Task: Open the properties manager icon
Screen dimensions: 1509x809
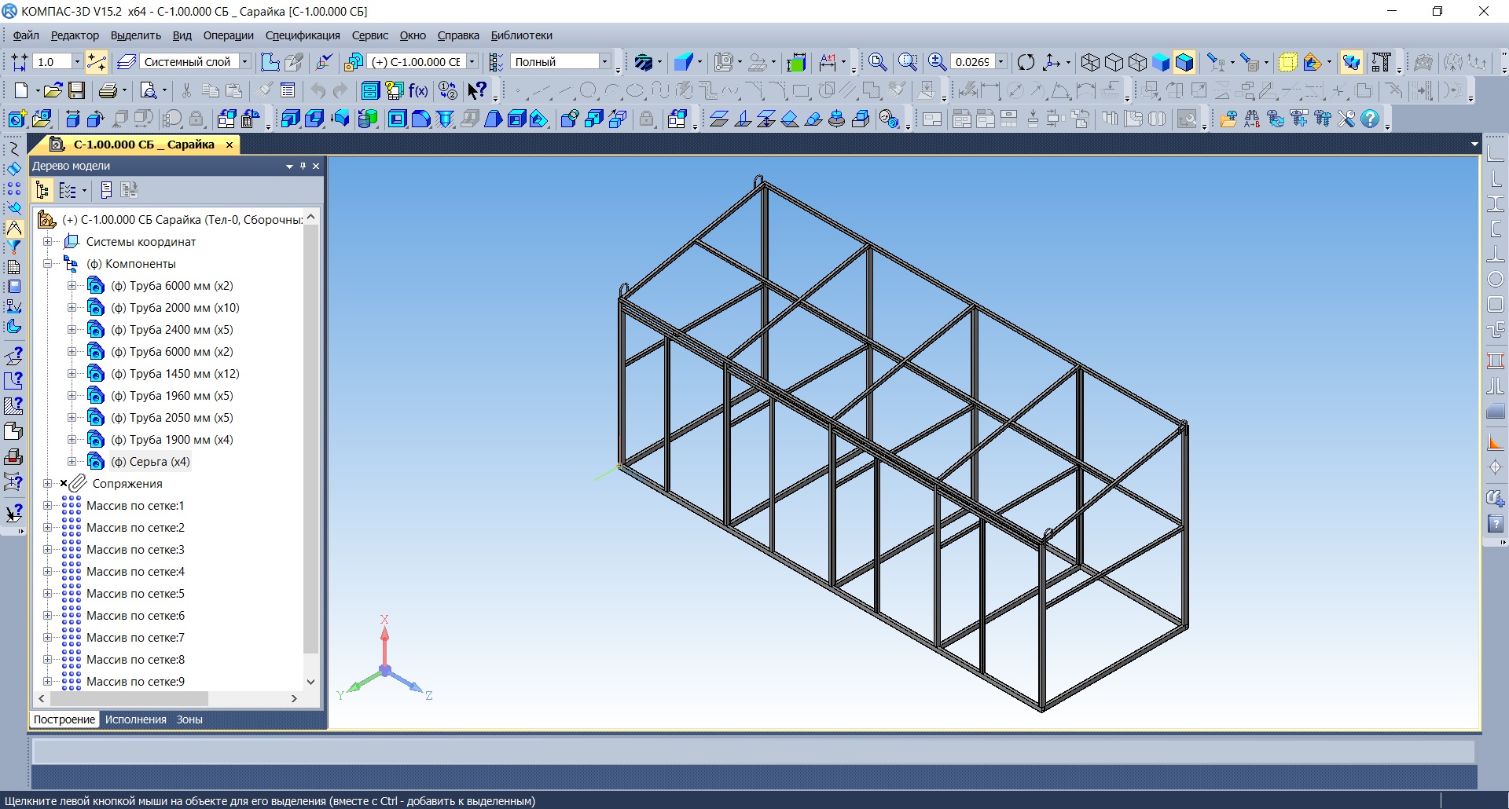Action: point(288,91)
